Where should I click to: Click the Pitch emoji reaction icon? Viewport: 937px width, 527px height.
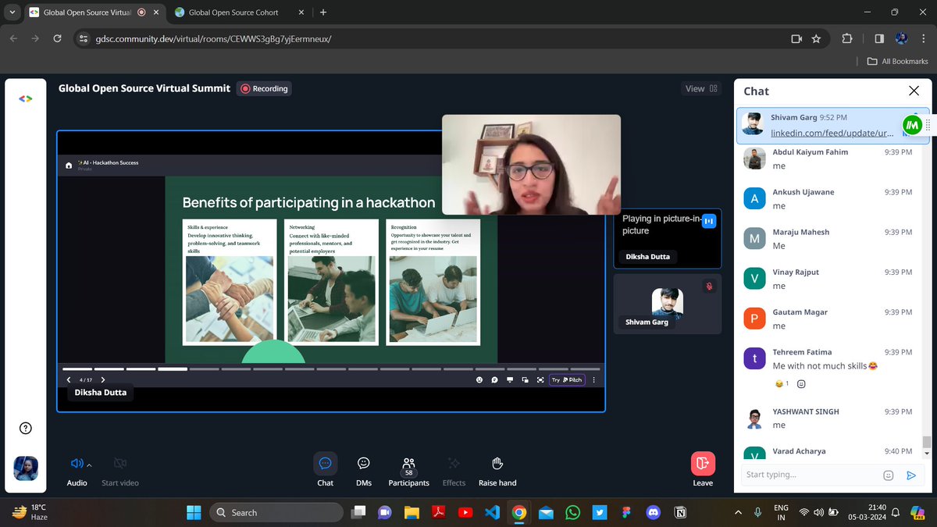pyautogui.click(x=479, y=380)
